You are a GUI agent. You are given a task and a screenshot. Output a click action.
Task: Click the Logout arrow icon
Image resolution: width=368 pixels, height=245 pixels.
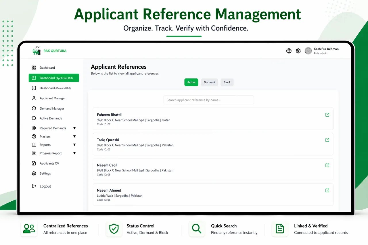pyautogui.click(x=34, y=186)
